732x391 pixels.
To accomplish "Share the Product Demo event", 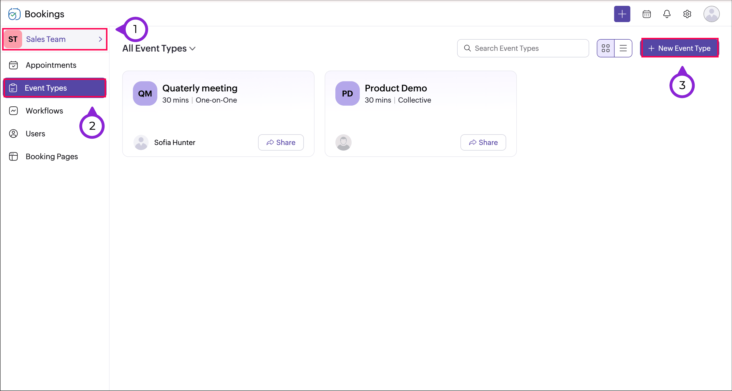I will 483,142.
